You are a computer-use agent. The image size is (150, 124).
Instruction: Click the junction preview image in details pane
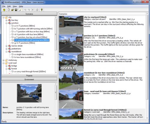(x=29, y=93)
